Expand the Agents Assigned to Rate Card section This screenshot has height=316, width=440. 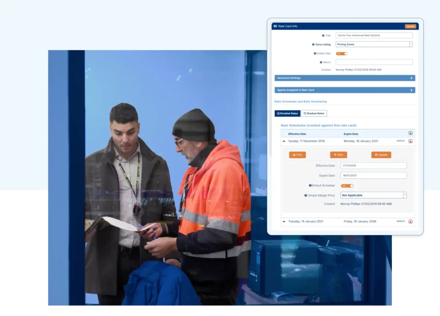click(x=345, y=90)
